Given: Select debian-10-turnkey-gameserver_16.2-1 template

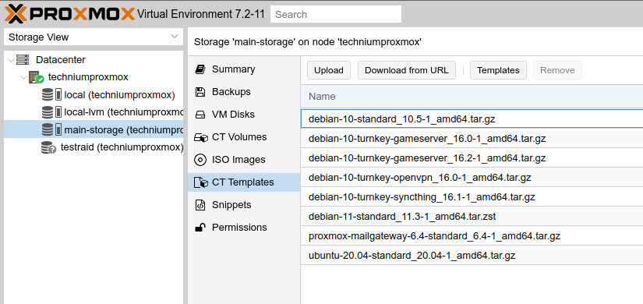Looking at the screenshot, I should [x=472, y=158].
